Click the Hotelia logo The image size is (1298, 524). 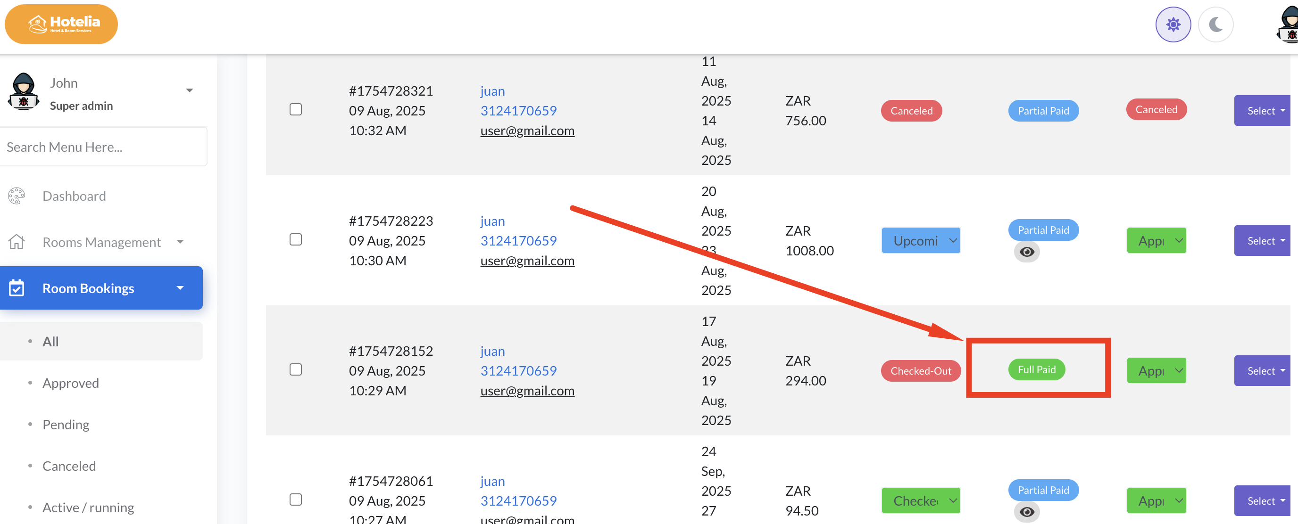(61, 24)
